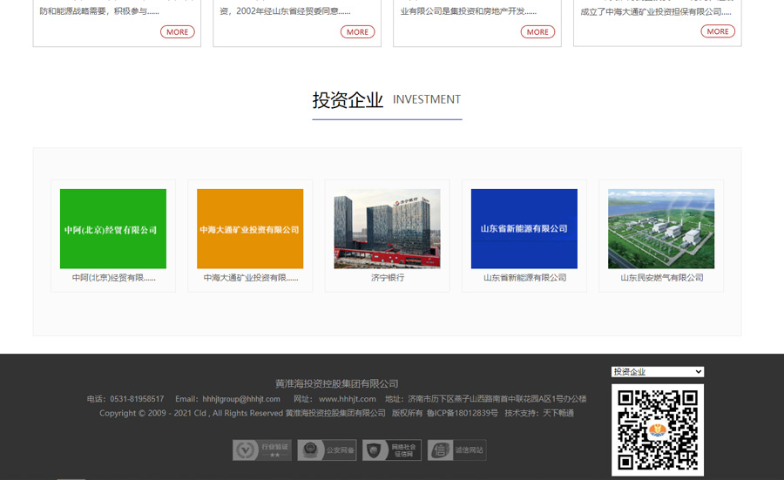Click the hhhjtgroup@hhhjt.com email address

click(x=240, y=399)
